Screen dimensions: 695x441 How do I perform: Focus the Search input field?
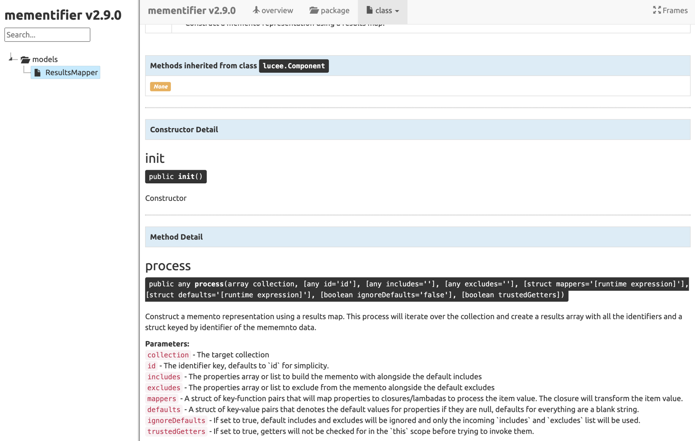point(47,35)
